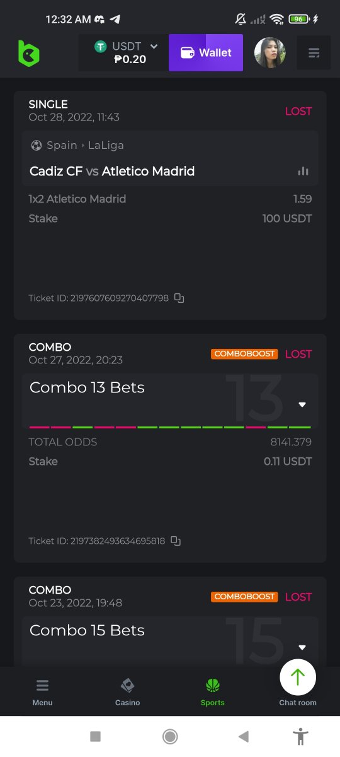Tap the Android home circle button
Viewport: 340px width, 757px height.
tap(170, 736)
